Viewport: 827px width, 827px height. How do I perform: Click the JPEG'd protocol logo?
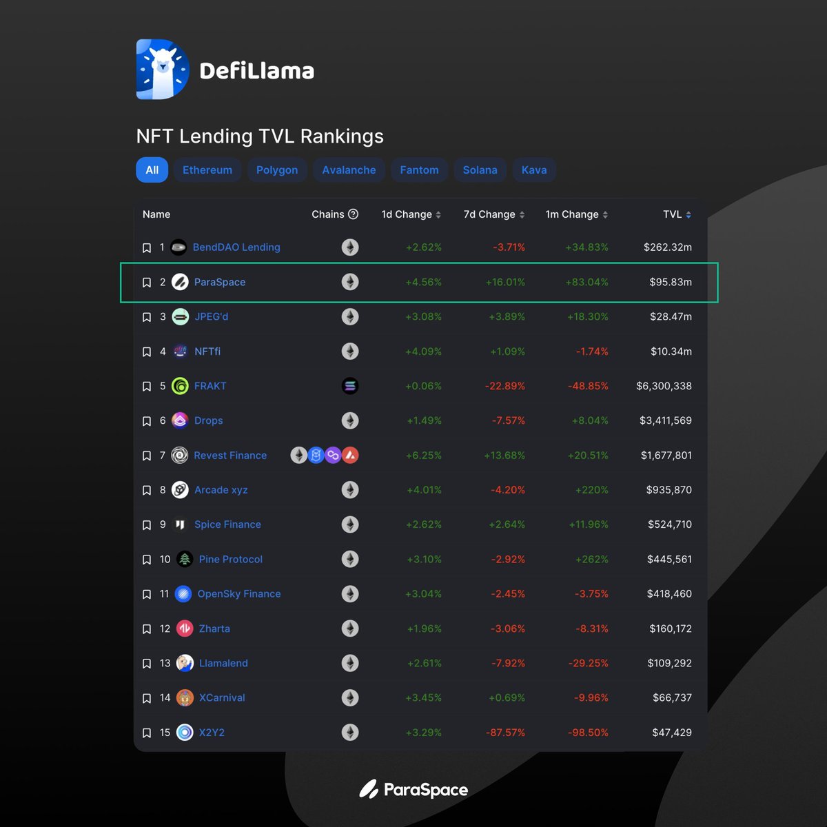tap(180, 317)
